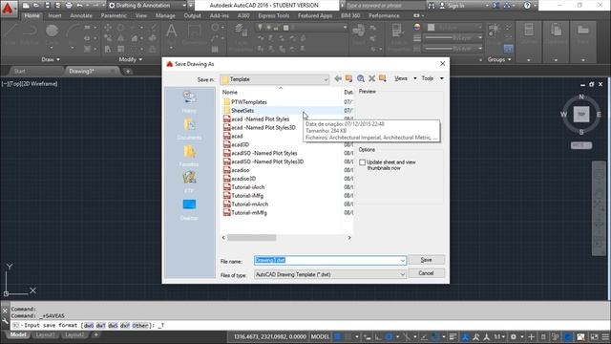The image size is (611, 344).
Task: Open Files of type dropdown
Action: 330,274
